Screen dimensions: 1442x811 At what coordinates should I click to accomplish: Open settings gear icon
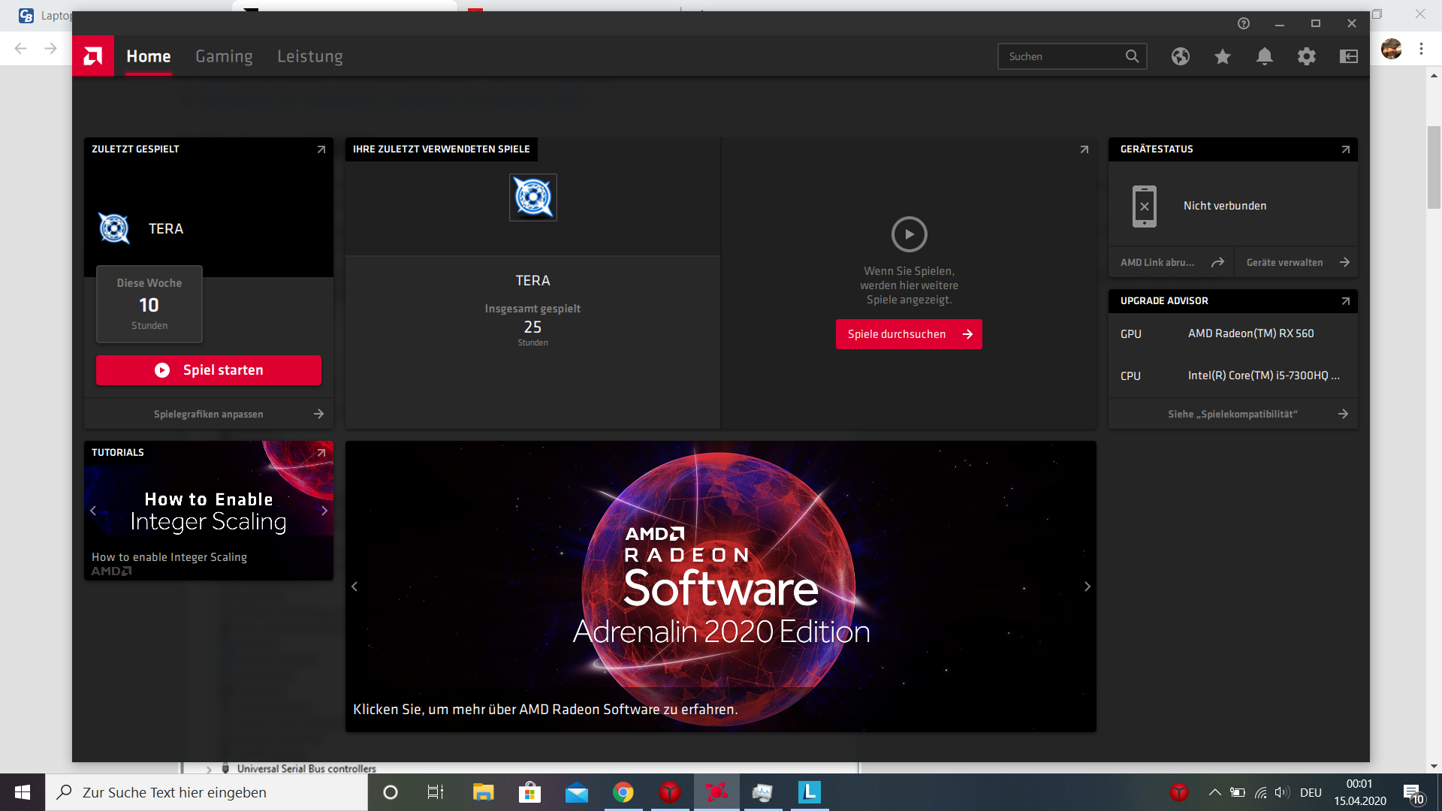pyautogui.click(x=1306, y=56)
